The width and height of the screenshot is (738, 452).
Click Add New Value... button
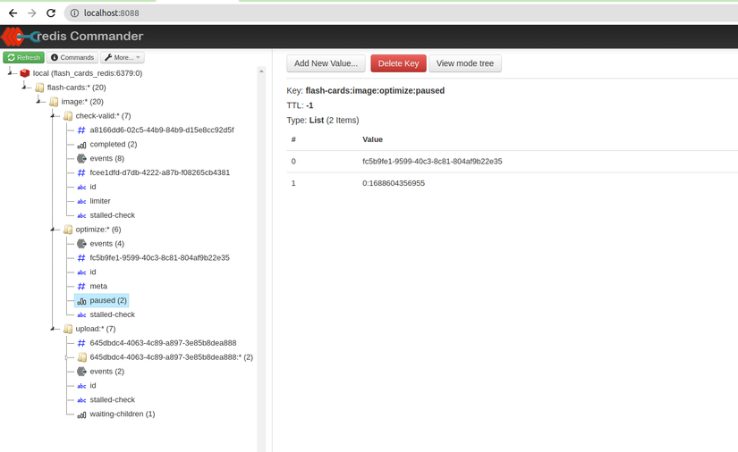(326, 63)
